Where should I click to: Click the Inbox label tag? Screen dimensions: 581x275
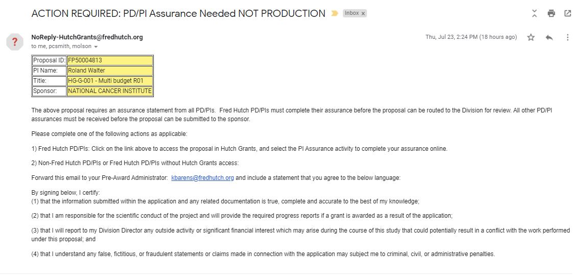(352, 13)
